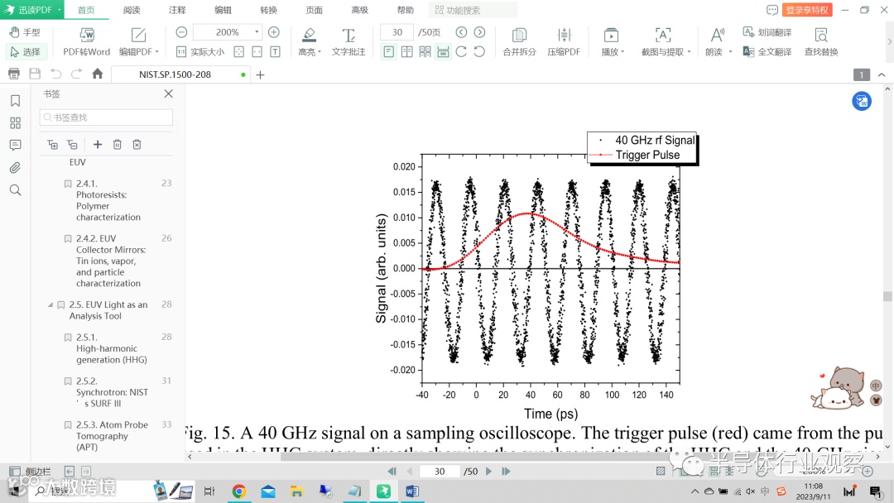Switch to the 注释 annotation tab
Viewport: 894px width, 503px height.
click(177, 10)
